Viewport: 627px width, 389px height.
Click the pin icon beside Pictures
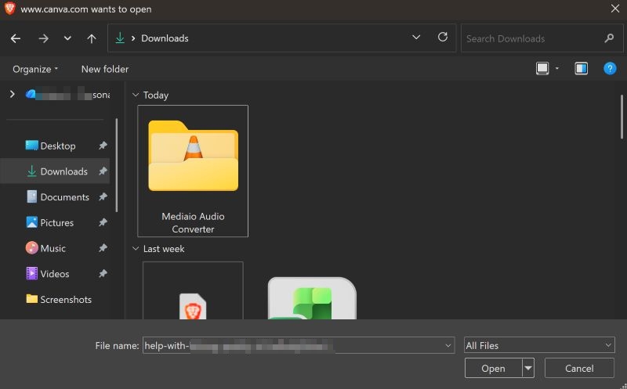tap(103, 222)
